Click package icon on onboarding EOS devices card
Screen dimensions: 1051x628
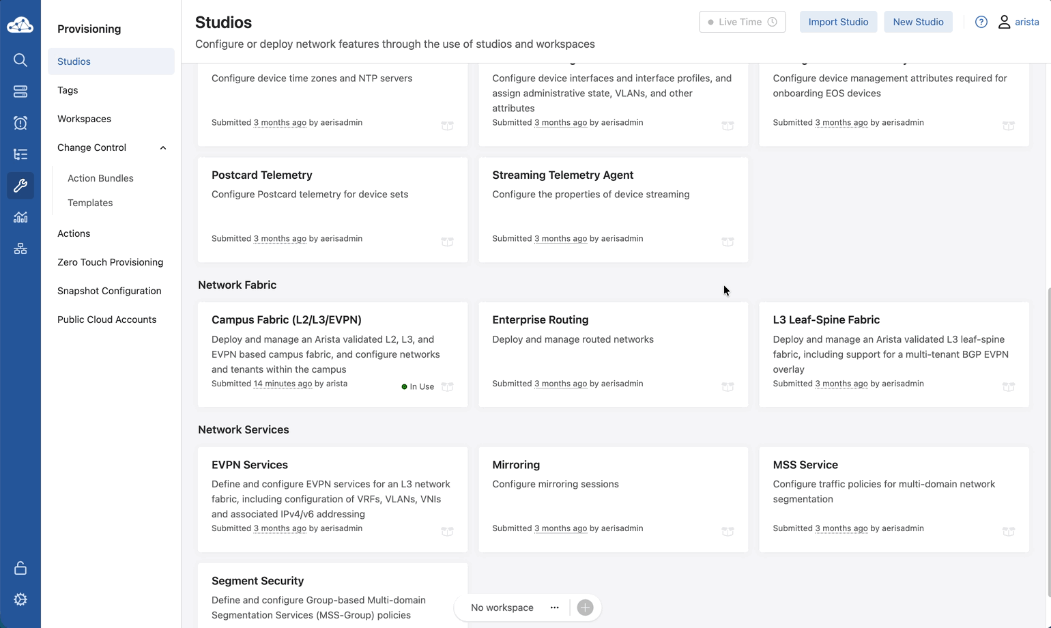[1008, 126]
